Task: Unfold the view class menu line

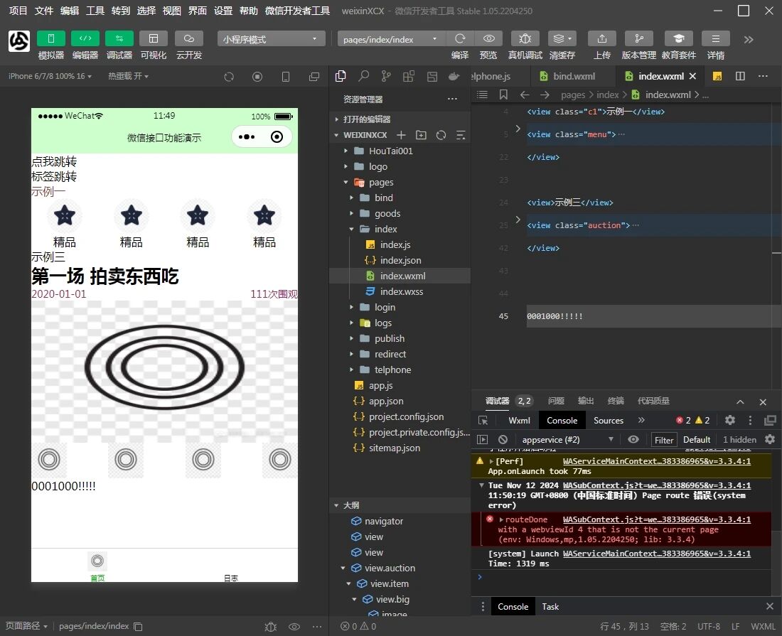Action: [x=518, y=129]
